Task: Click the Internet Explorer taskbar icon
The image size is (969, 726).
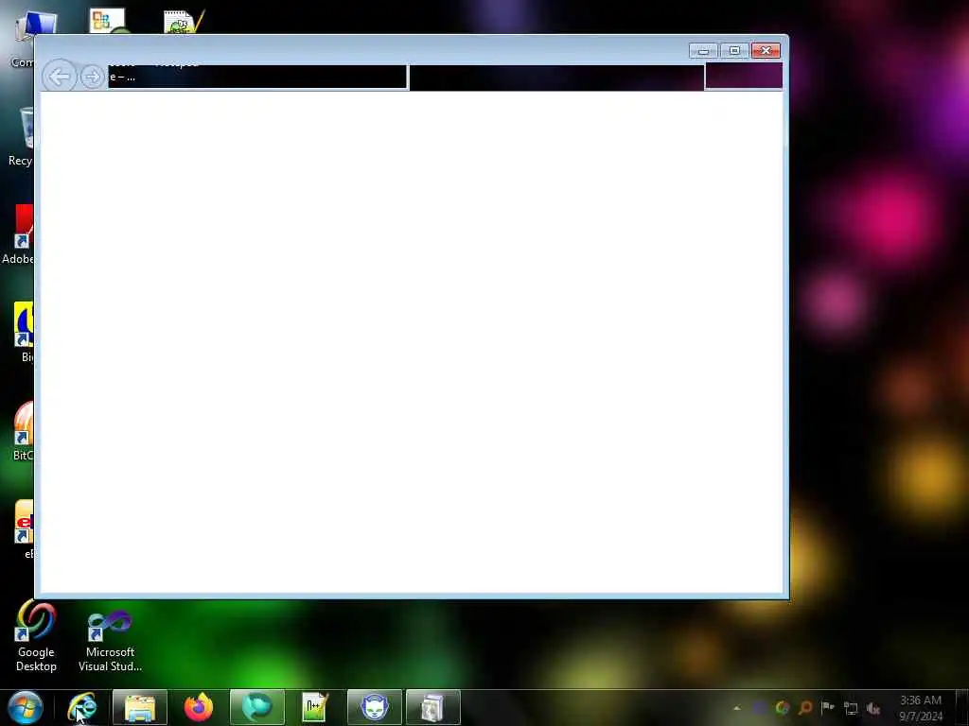Action: (82, 707)
